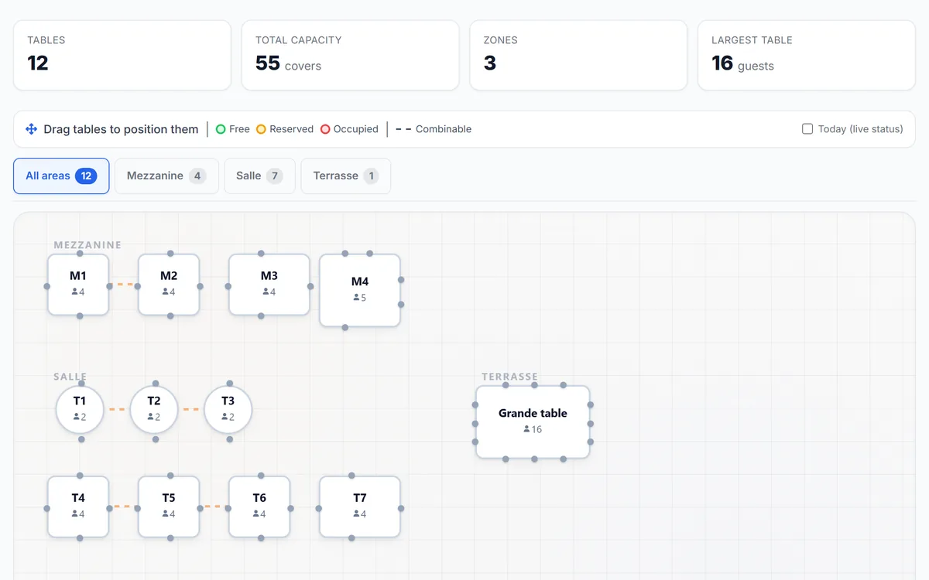The height and width of the screenshot is (580, 929).
Task: Click the TERRASSE zone label
Action: coord(509,377)
